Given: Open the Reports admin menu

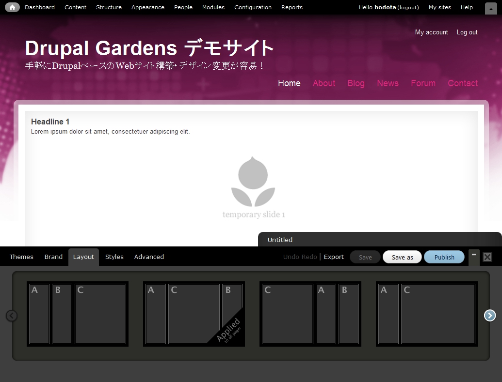Looking at the screenshot, I should [x=292, y=7].
